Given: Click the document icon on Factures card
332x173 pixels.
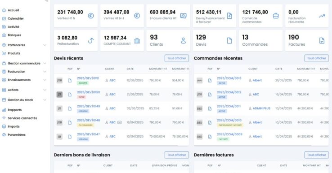Looking at the screenshot, I should 322,40.
